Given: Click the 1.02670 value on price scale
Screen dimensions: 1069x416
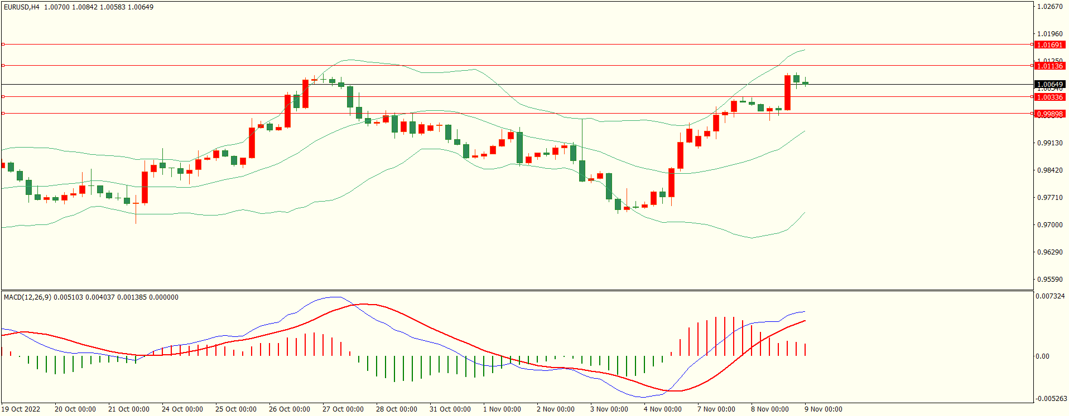Looking at the screenshot, I should [1049, 7].
